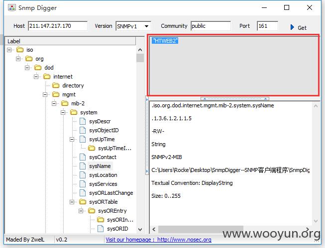The image size is (325, 248).
Task: Click the sysORID document icon
Action: point(101,229)
